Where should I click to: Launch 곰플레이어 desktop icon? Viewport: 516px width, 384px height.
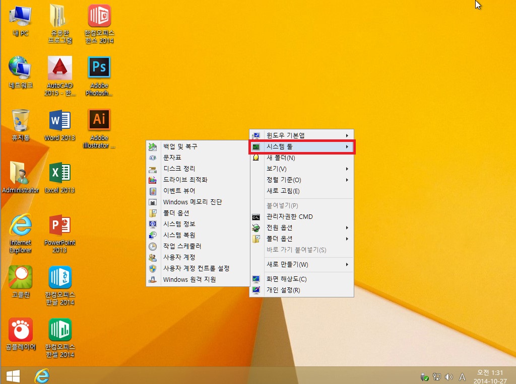click(x=20, y=334)
